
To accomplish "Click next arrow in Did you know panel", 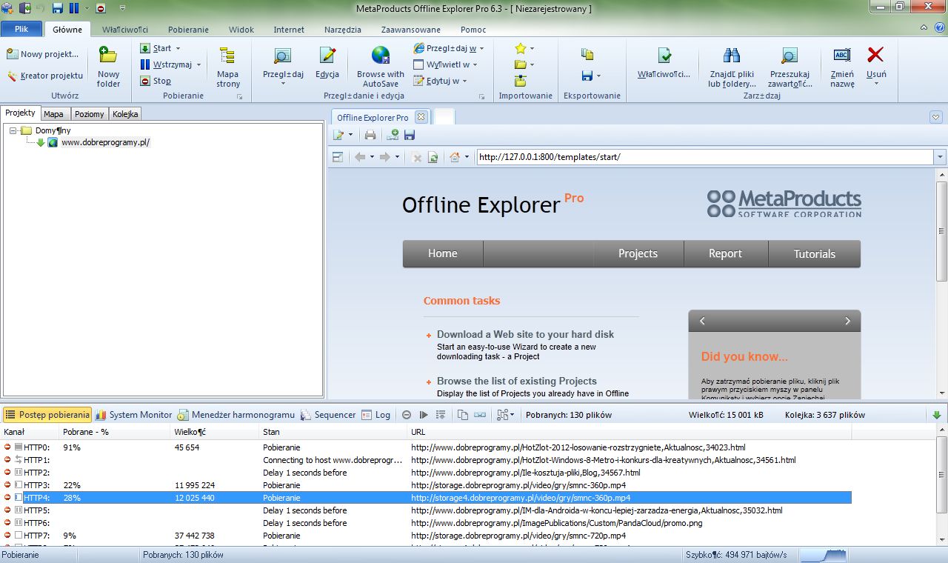I will pos(847,321).
